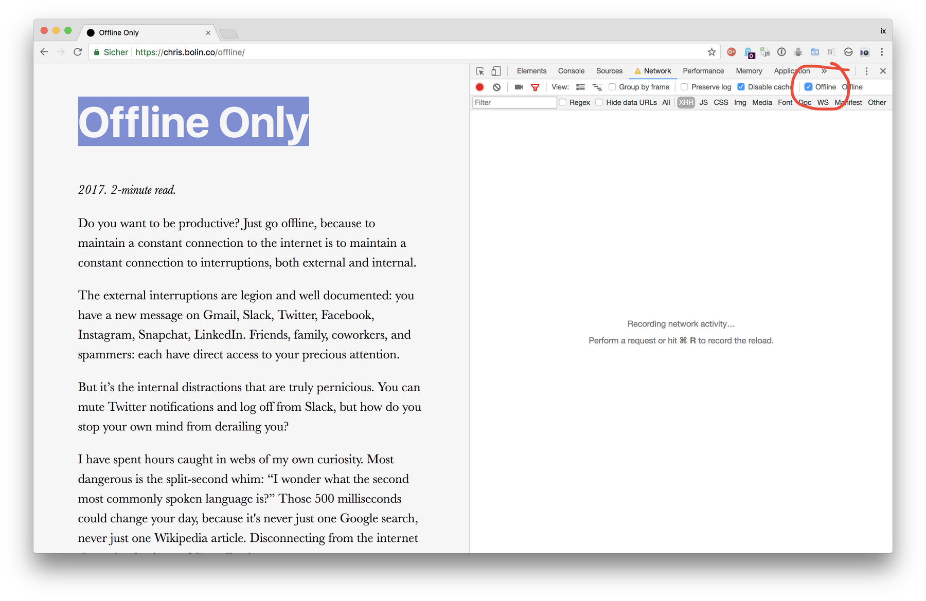Click the forward navigation arrow

click(x=61, y=52)
